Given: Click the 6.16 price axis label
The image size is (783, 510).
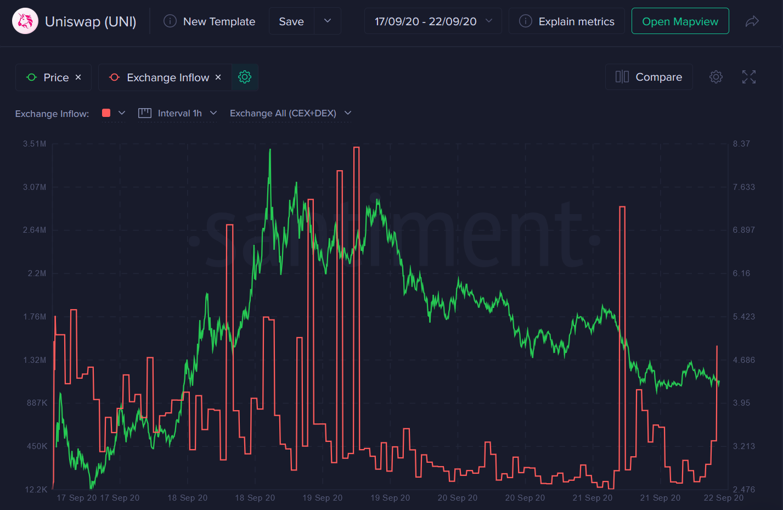Looking at the screenshot, I should pyautogui.click(x=741, y=273).
